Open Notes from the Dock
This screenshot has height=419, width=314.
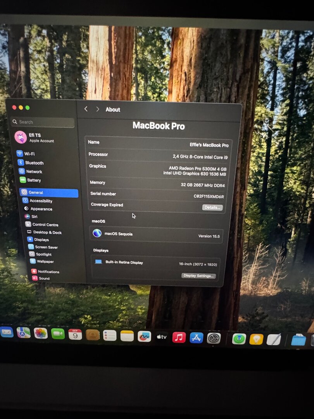coord(127,336)
